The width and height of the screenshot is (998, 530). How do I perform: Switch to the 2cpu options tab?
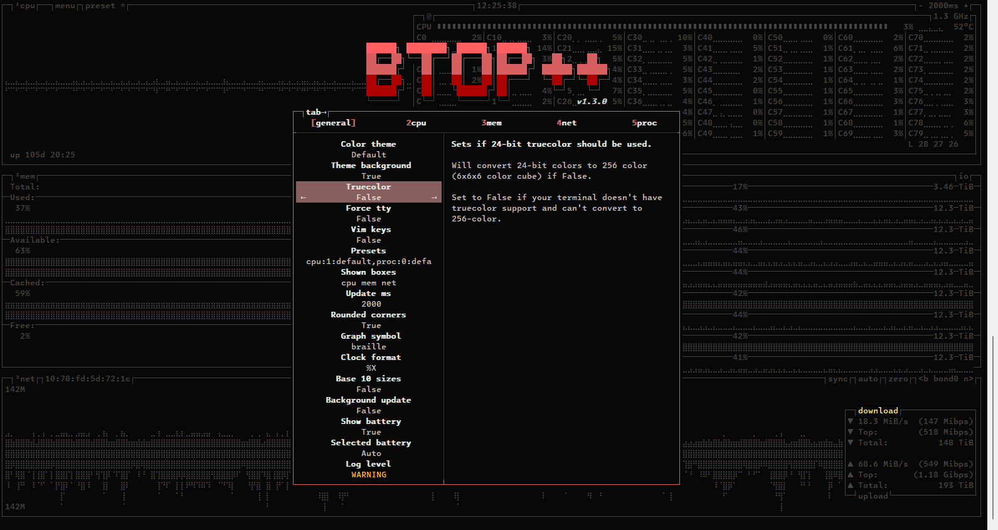point(416,123)
